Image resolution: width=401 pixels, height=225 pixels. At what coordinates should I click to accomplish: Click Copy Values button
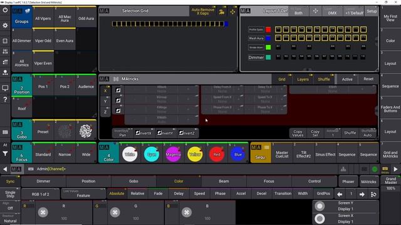pos(298,133)
